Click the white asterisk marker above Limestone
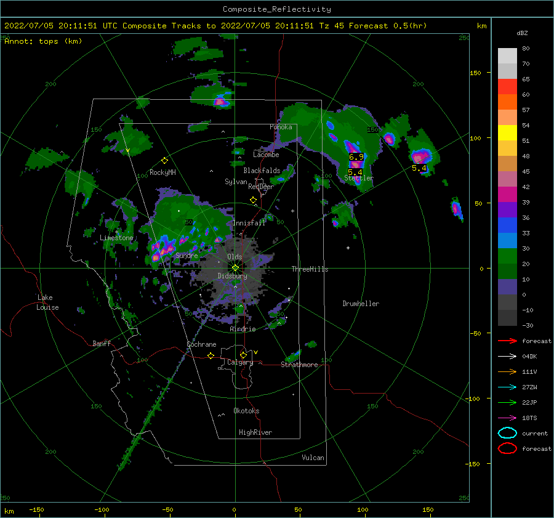554x518 pixels. click(x=116, y=232)
